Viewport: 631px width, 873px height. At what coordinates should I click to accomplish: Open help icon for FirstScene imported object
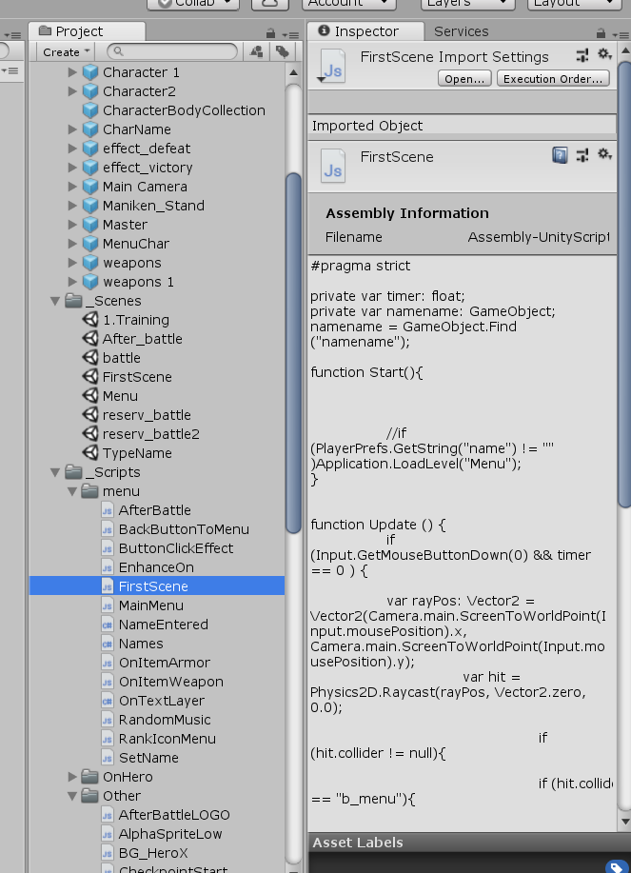tap(560, 155)
